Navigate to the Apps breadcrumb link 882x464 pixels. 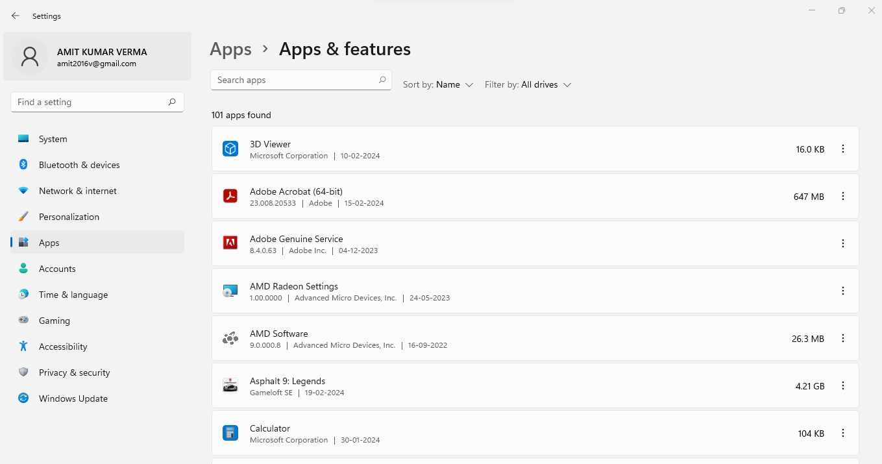pos(230,49)
